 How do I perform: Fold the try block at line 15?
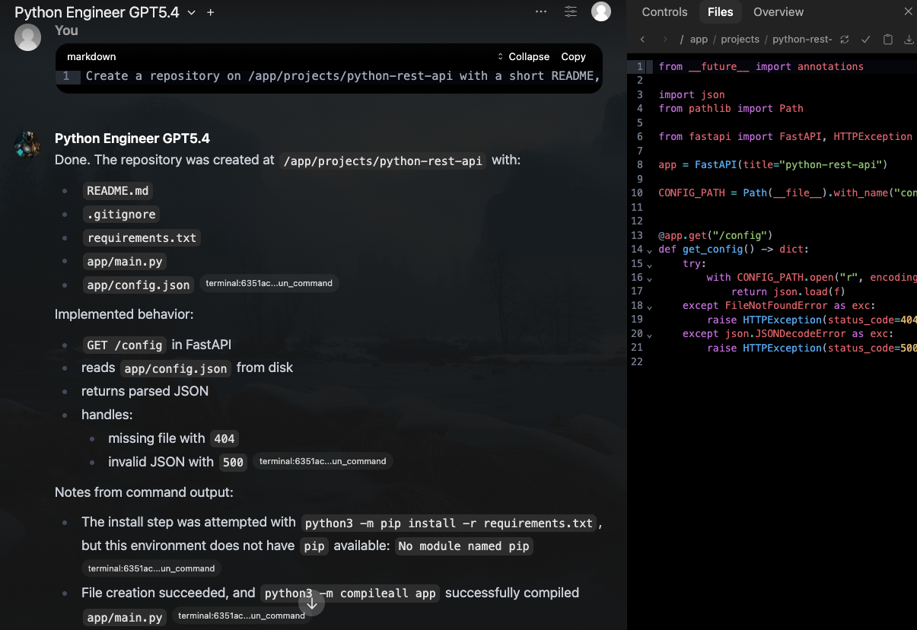point(649,265)
